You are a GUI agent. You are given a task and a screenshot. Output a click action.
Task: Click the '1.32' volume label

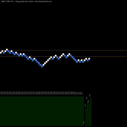84,123
